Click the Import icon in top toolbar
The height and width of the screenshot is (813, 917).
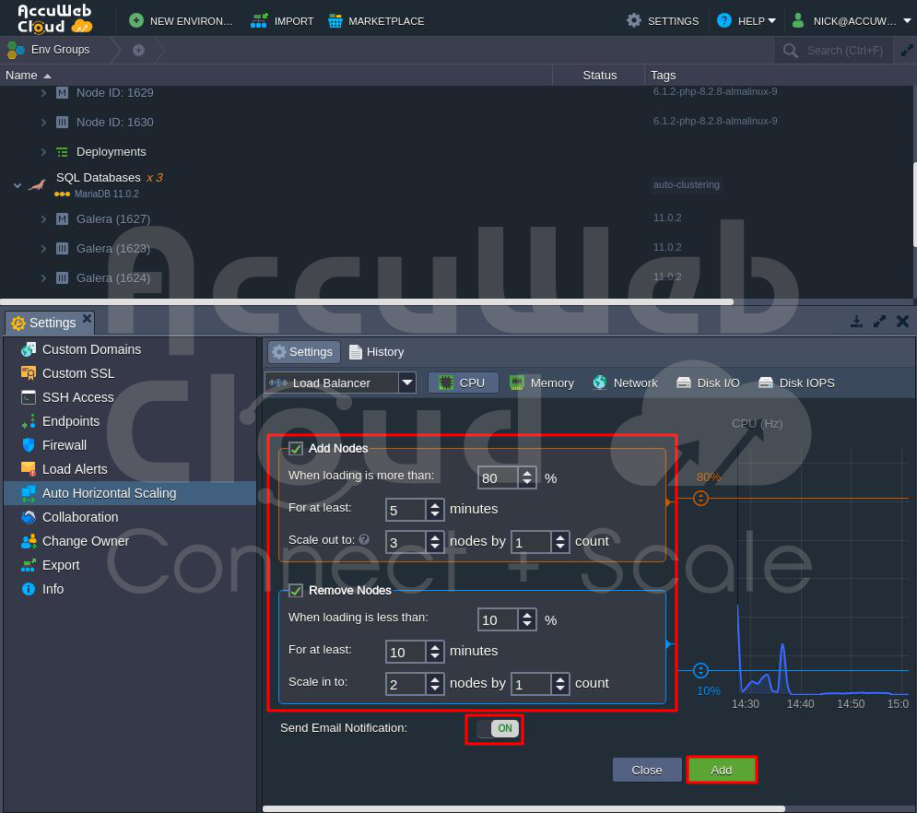[259, 20]
